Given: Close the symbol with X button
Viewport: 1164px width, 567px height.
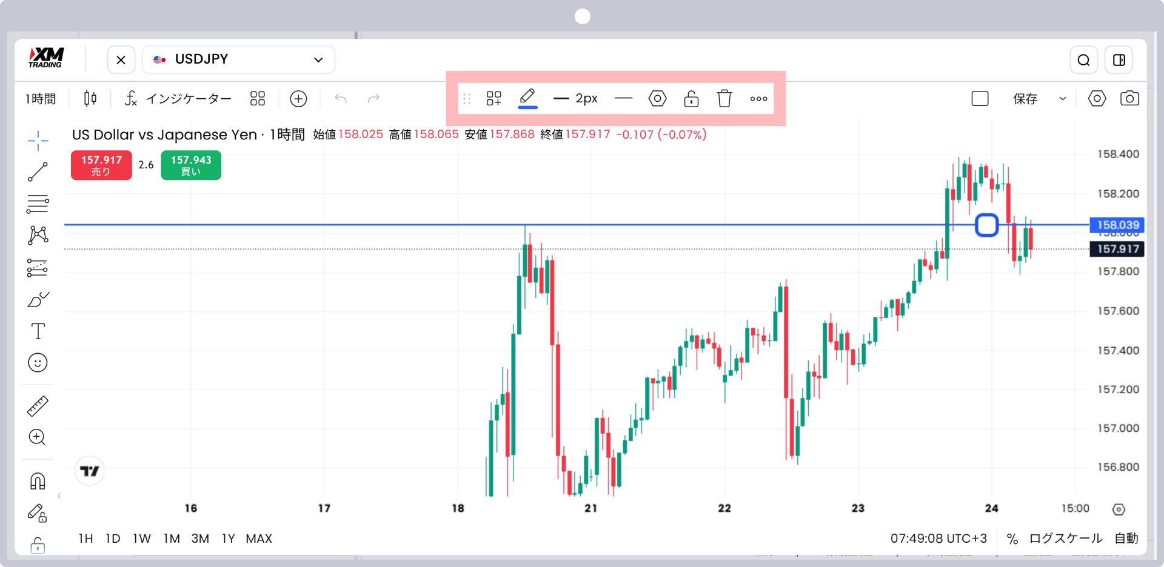Looking at the screenshot, I should click(x=121, y=59).
